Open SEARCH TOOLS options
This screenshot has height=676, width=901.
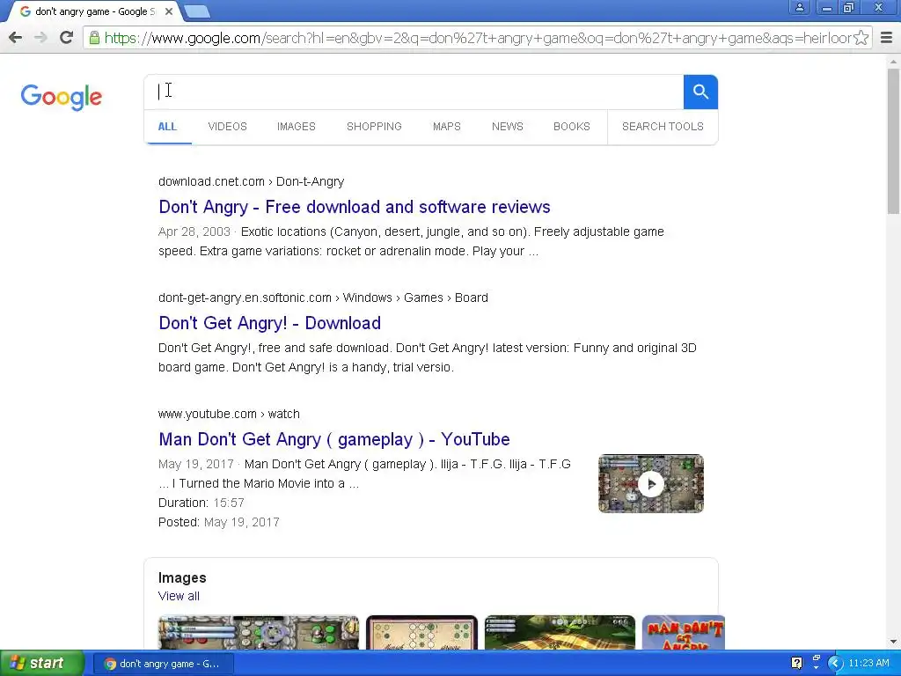tap(663, 127)
